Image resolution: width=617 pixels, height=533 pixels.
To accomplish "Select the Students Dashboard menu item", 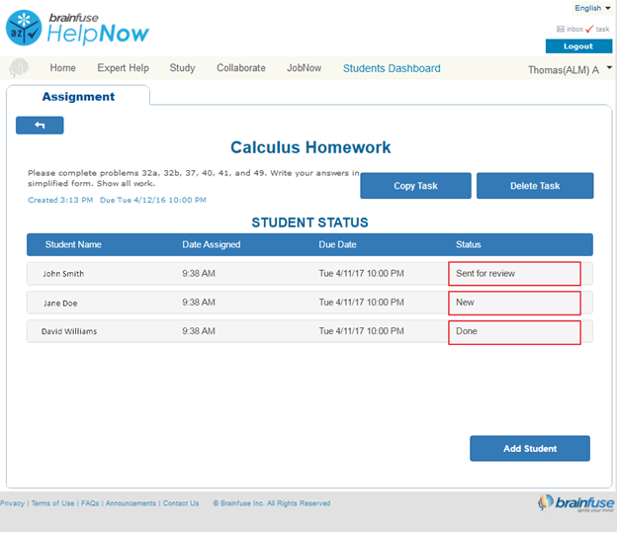I will 392,68.
